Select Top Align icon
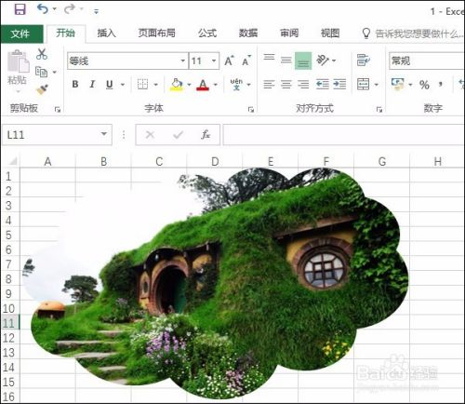465x404 pixels. [269, 58]
